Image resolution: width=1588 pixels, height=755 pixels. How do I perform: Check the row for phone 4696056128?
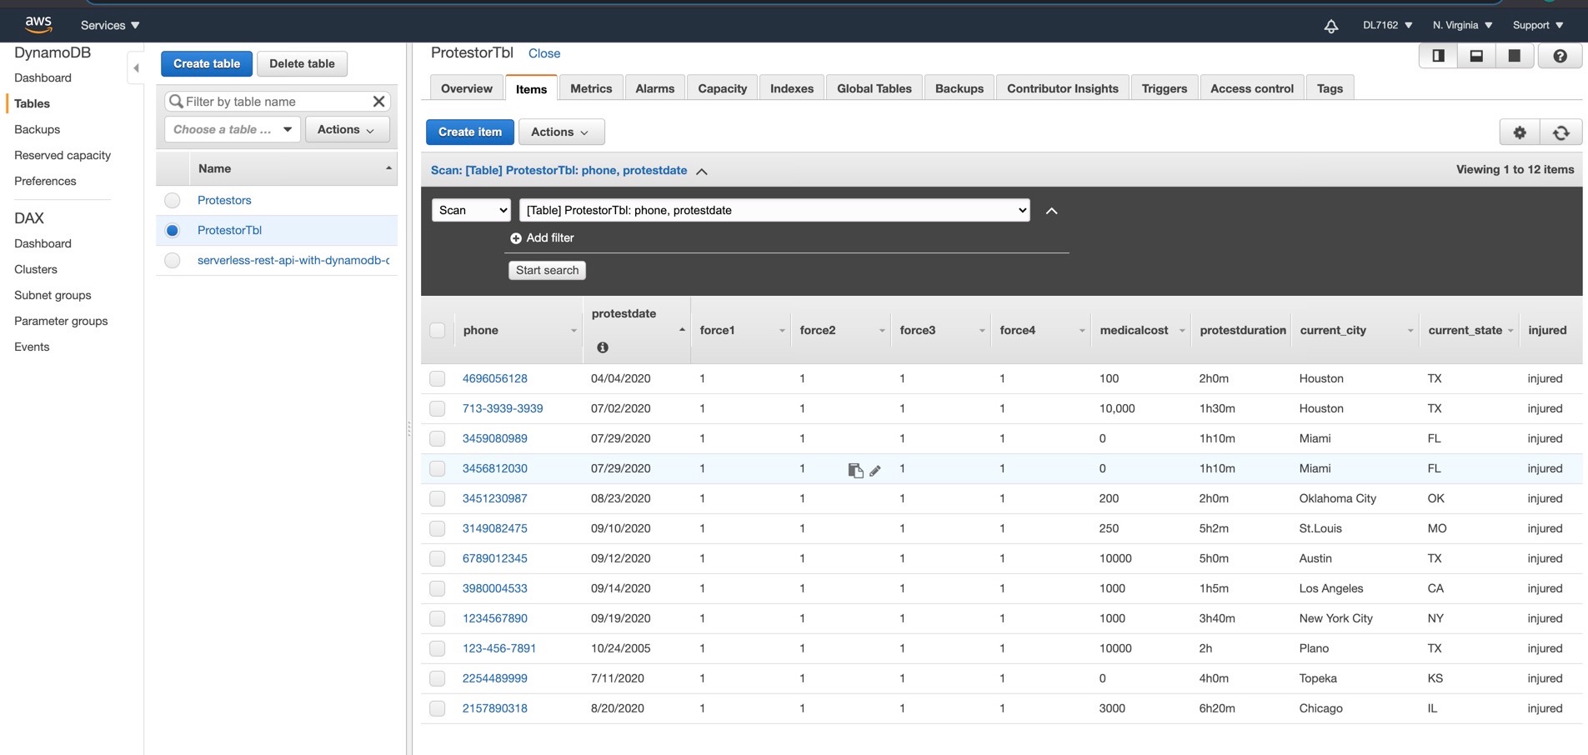(x=438, y=379)
